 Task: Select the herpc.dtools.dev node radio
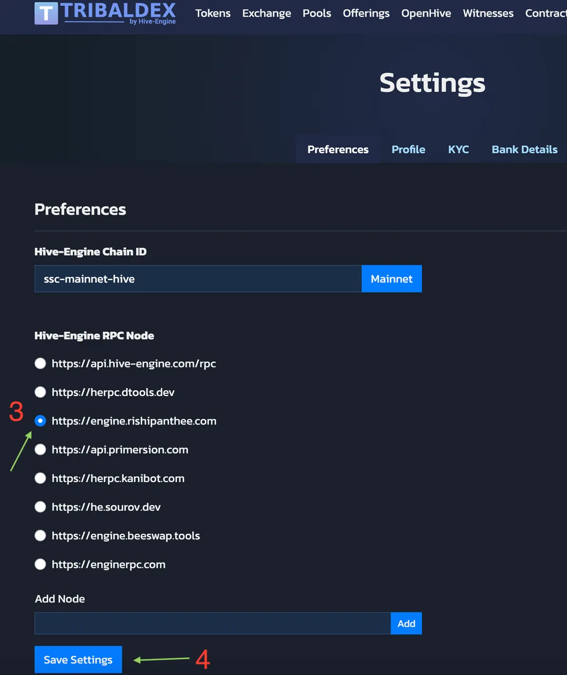tap(40, 392)
